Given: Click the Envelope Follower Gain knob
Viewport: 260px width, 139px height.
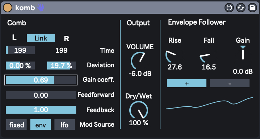Looking at the screenshot, I should [243, 53].
